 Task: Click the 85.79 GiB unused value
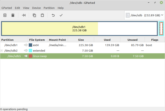(137, 45)
